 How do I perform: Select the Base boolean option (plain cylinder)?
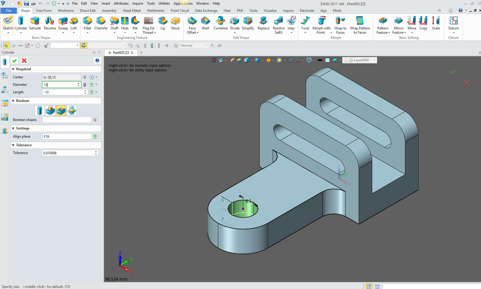(40, 111)
